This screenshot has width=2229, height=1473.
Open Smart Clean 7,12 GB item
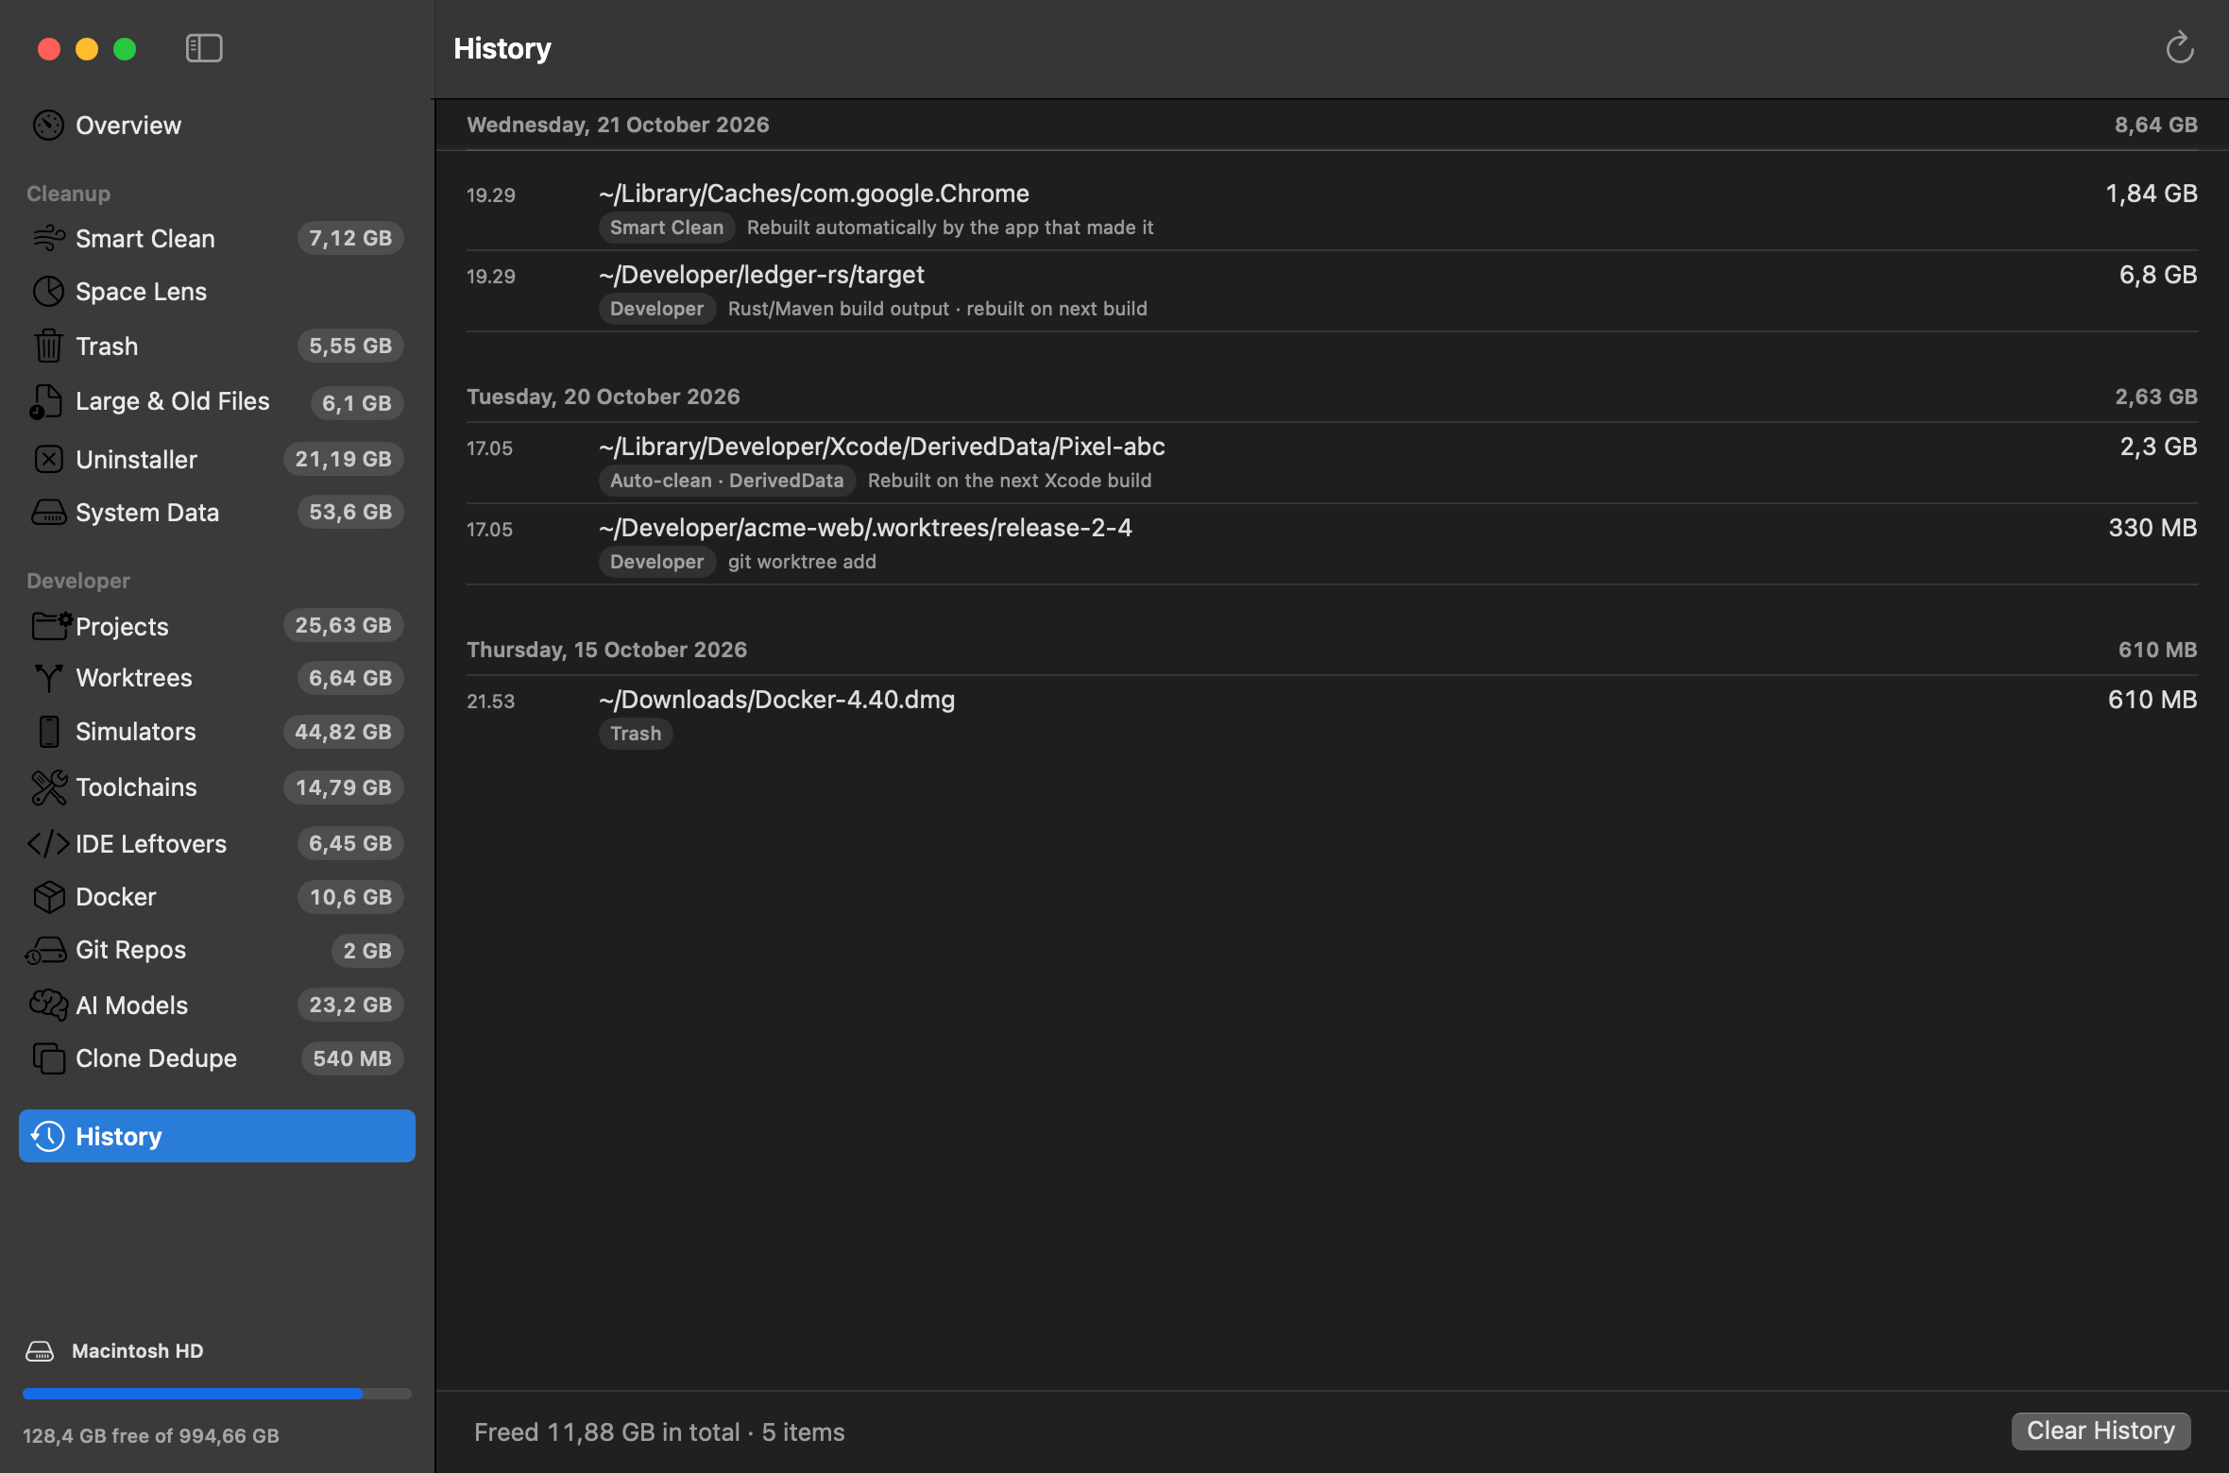coord(216,238)
